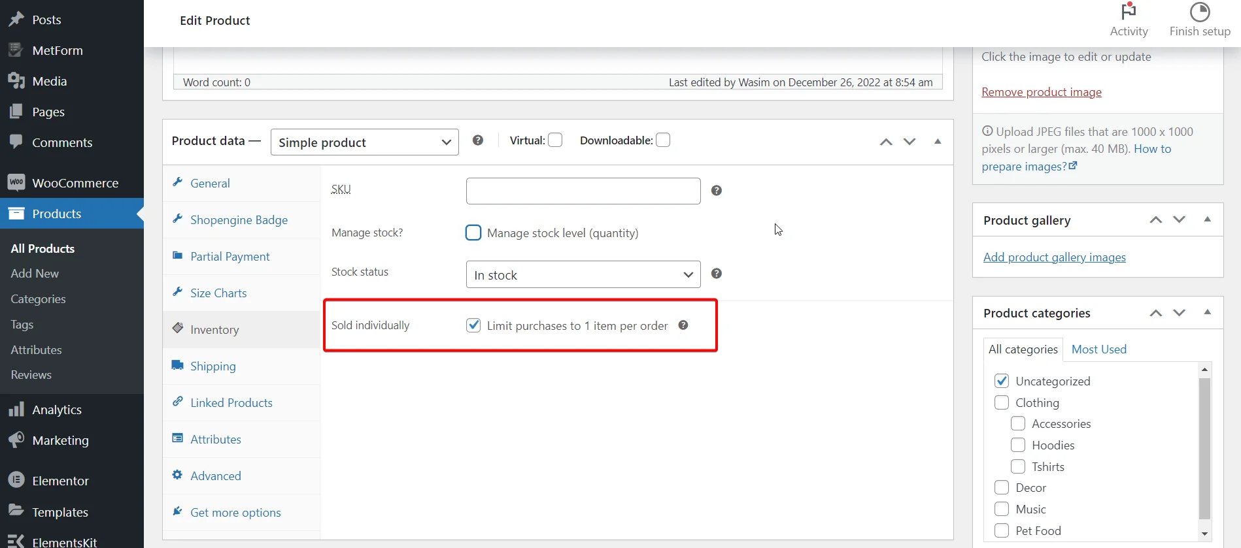
Task: Collapse the Product data panel
Action: click(x=938, y=141)
